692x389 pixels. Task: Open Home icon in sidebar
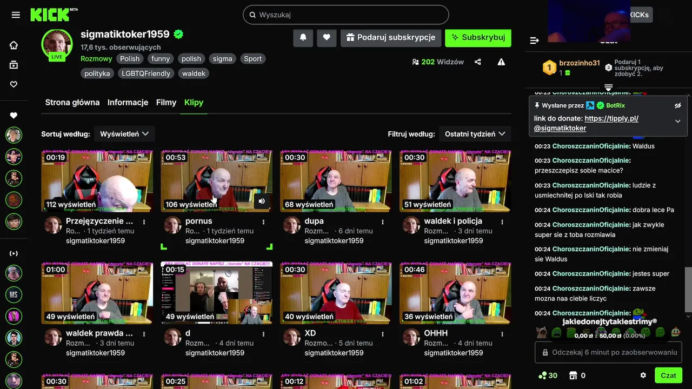[14, 45]
